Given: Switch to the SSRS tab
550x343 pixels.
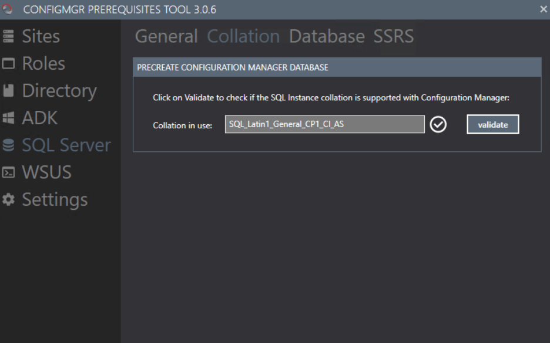Looking at the screenshot, I should (393, 36).
